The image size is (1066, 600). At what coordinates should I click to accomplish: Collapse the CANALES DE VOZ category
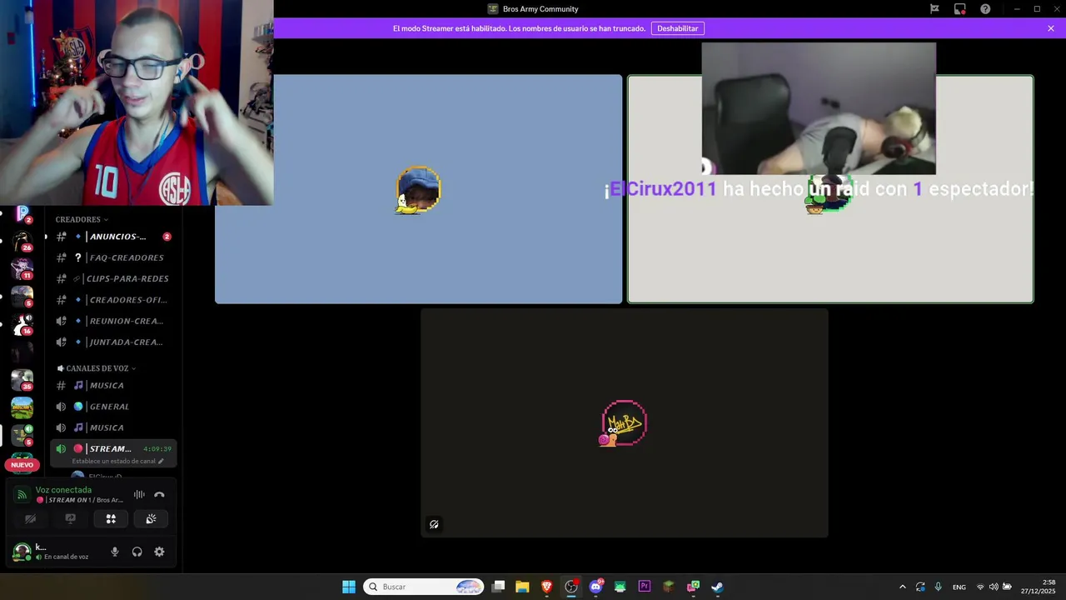[x=97, y=368]
